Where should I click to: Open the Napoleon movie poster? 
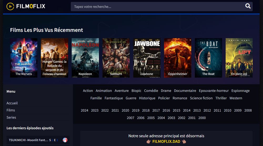pyautogui.click(x=85, y=58)
